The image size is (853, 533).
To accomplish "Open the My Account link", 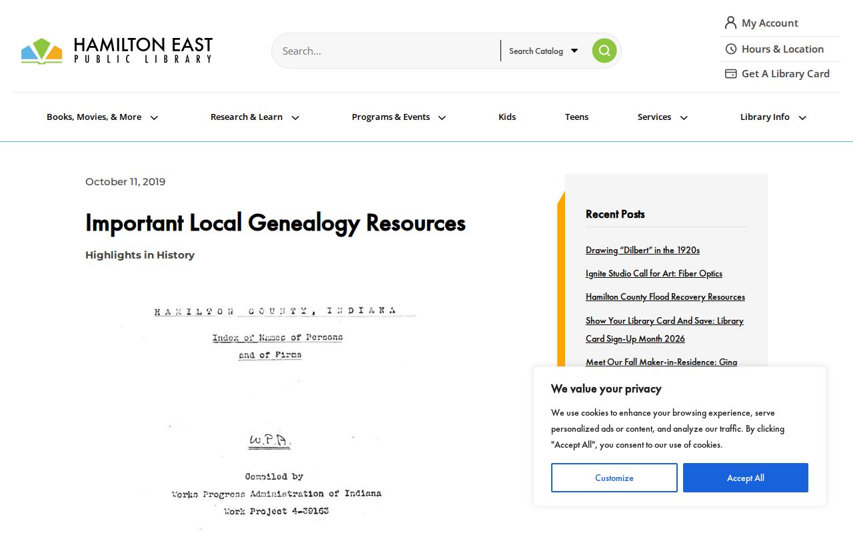I will pyautogui.click(x=770, y=23).
